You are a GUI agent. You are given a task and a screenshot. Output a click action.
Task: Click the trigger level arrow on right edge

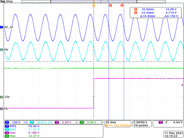click(x=183, y=85)
